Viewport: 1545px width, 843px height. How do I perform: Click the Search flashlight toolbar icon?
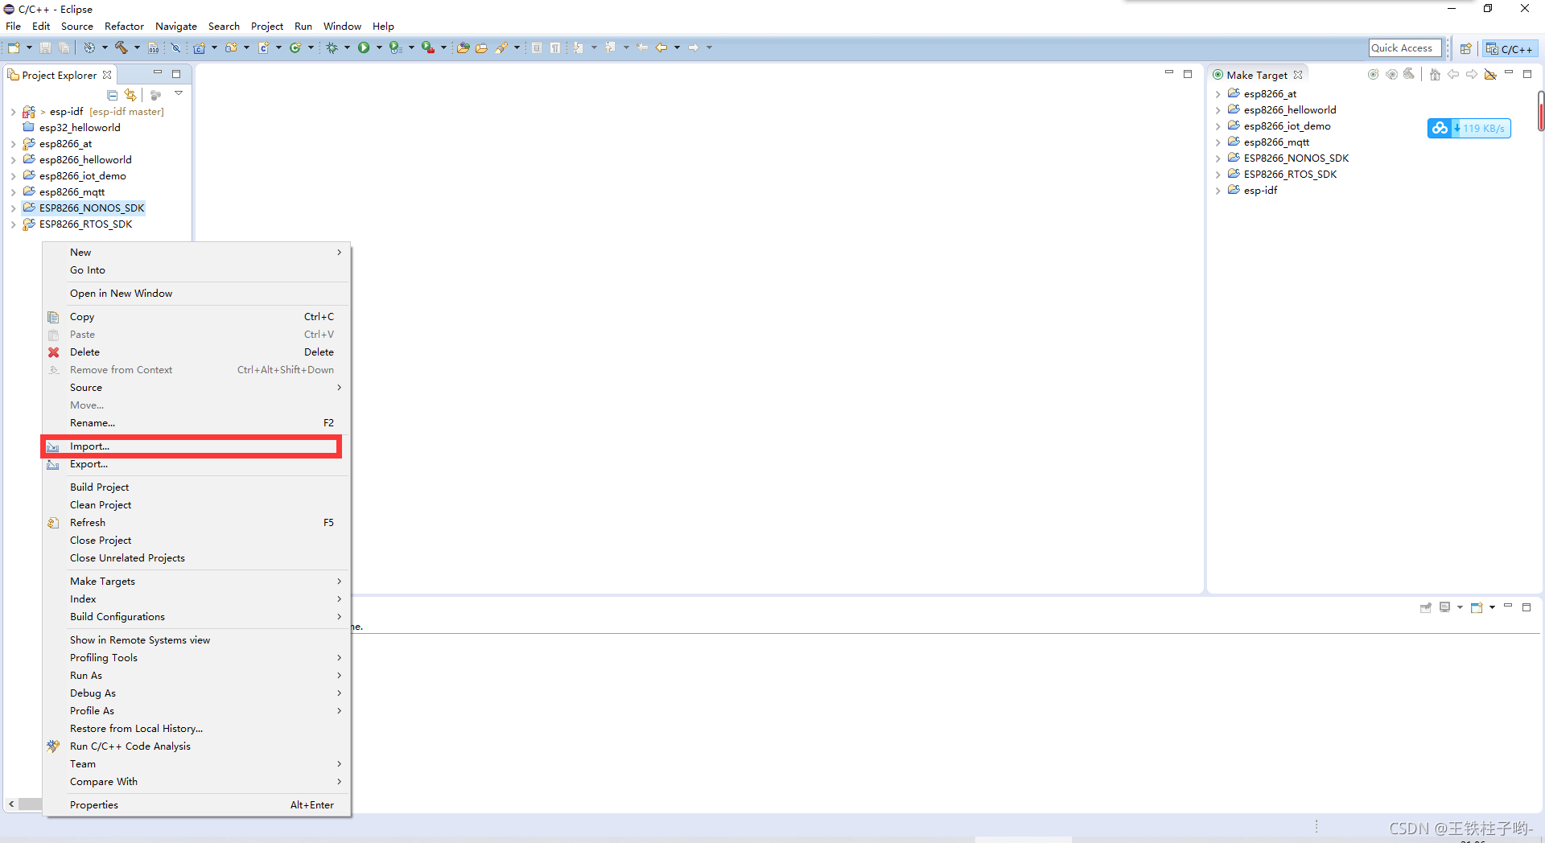tap(501, 48)
